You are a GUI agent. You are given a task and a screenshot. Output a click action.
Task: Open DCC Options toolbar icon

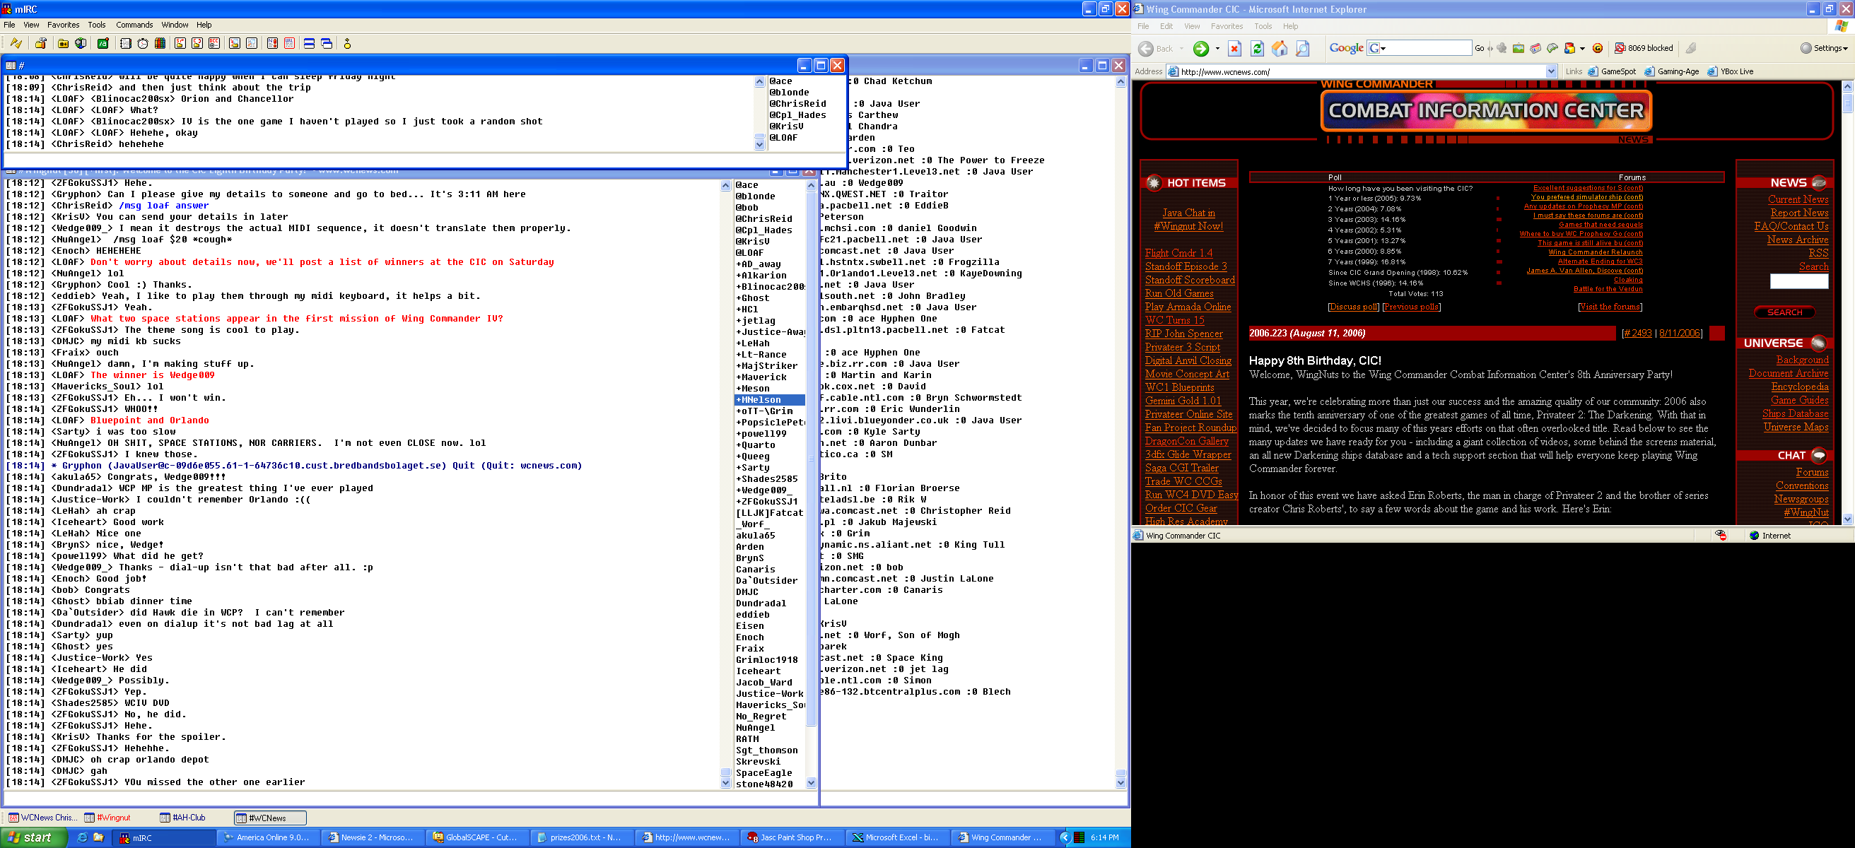coord(215,44)
